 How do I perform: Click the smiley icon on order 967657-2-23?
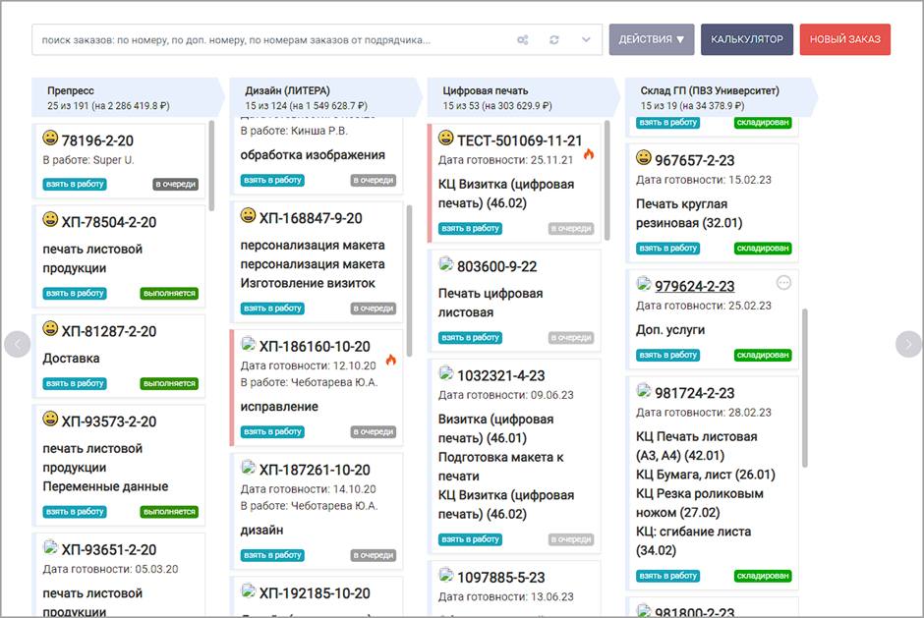pos(644,157)
